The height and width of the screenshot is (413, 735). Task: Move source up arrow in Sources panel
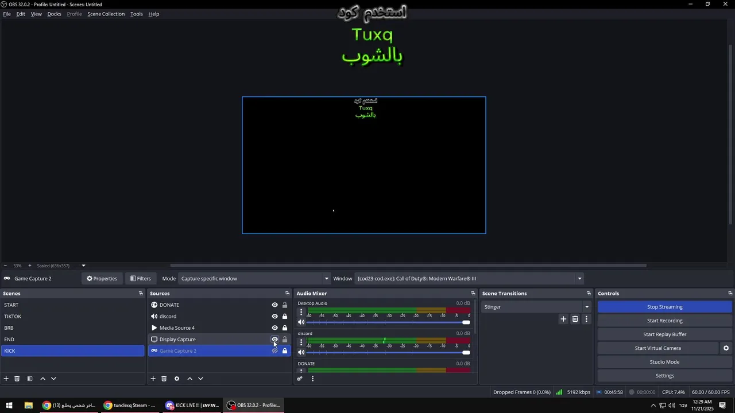(x=189, y=379)
